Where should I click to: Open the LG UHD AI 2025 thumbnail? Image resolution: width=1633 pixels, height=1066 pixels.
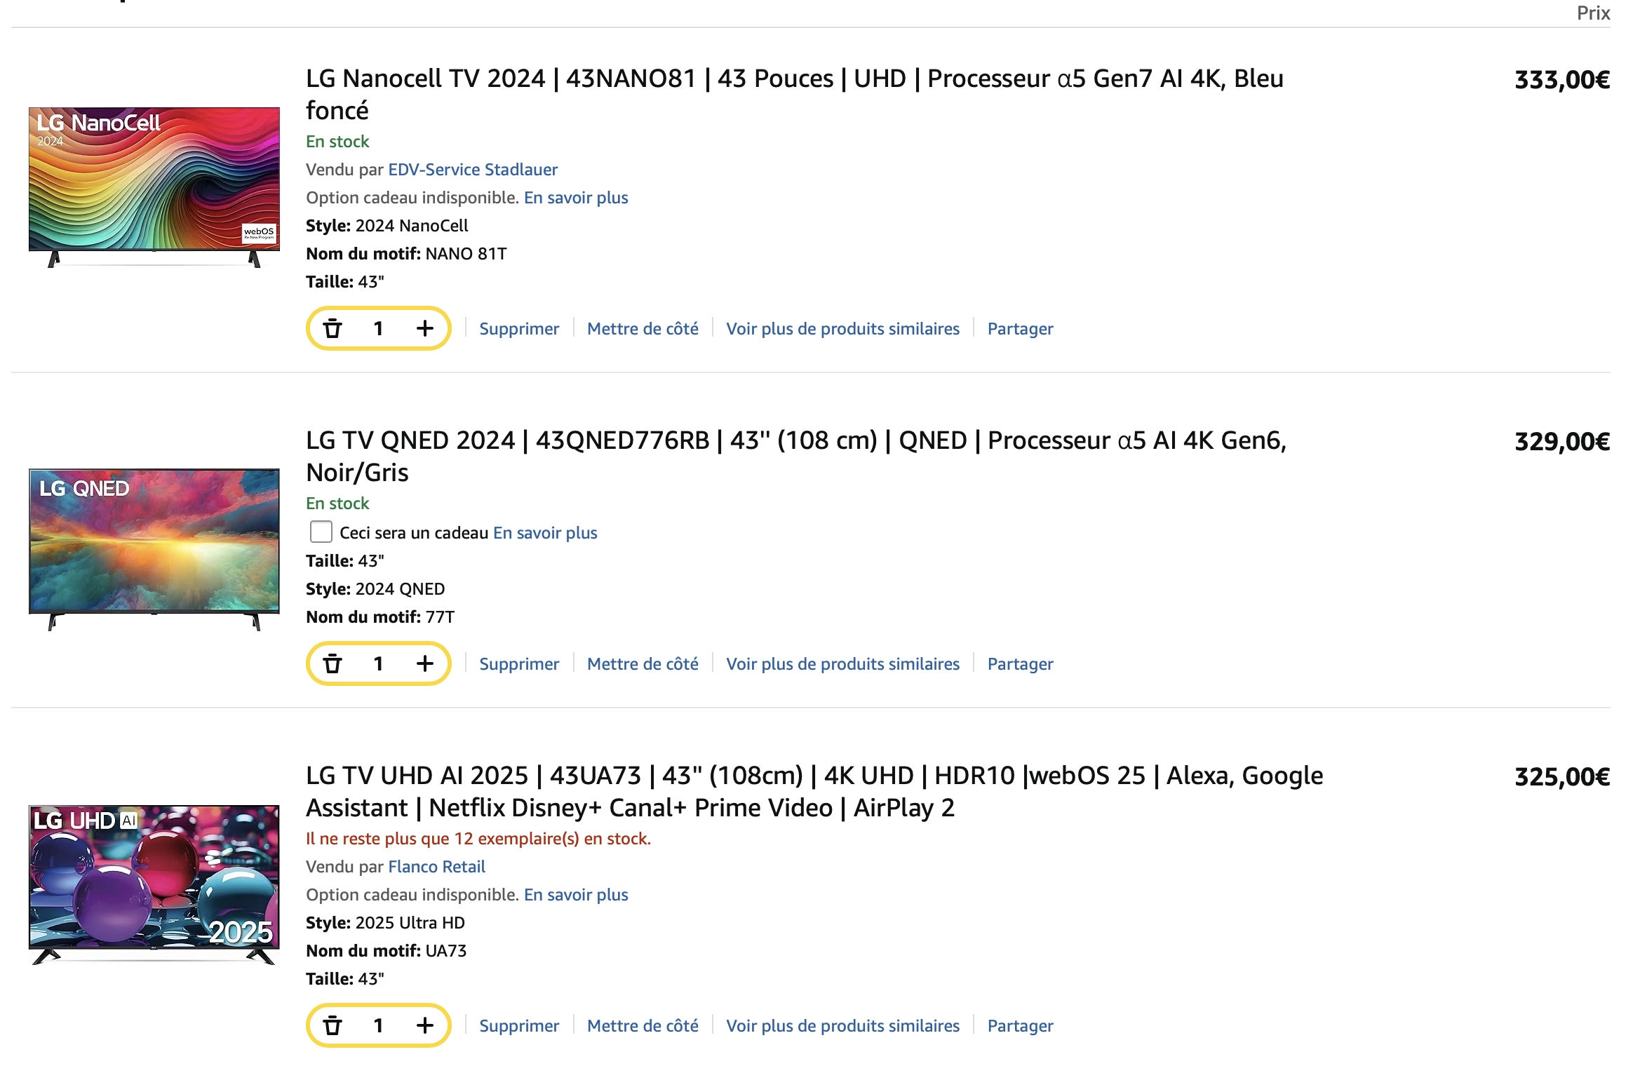[154, 884]
